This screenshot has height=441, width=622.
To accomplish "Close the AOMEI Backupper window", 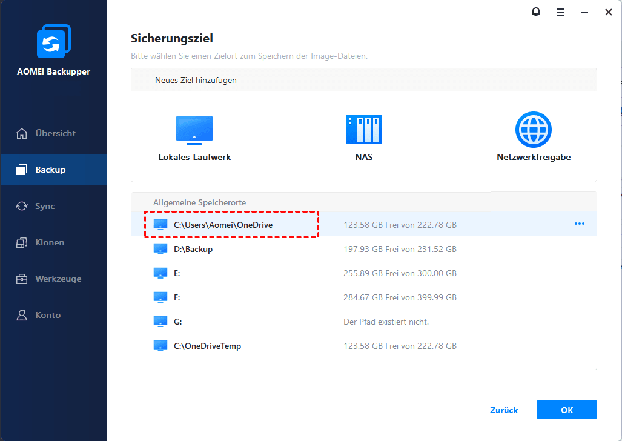I will point(609,12).
